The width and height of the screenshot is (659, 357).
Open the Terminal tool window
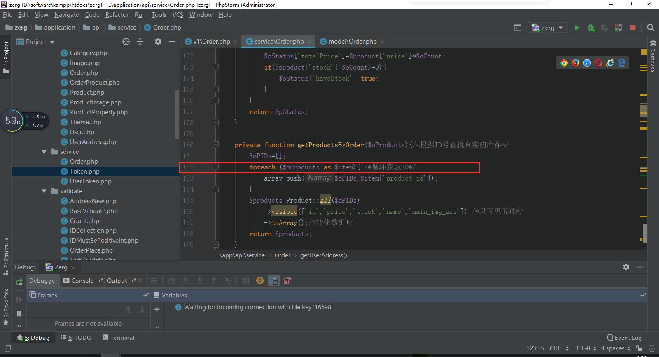(118, 338)
